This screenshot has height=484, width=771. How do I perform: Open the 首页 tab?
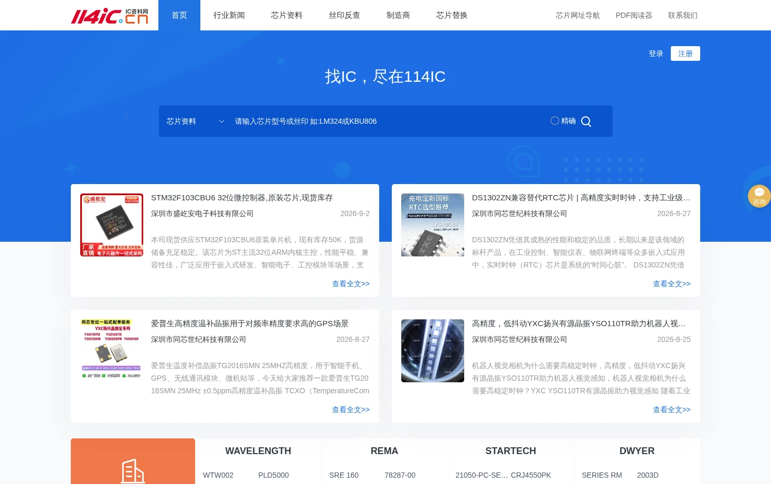(179, 15)
